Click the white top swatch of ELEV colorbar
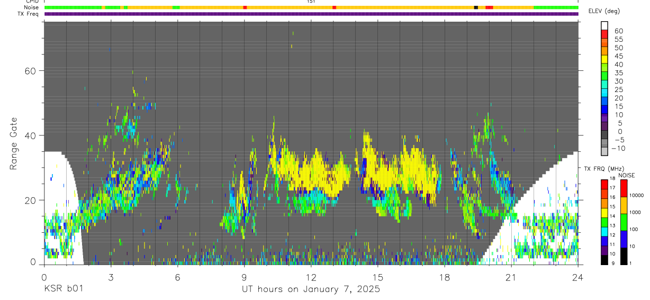Screen dimensions: 650x300 (604, 25)
